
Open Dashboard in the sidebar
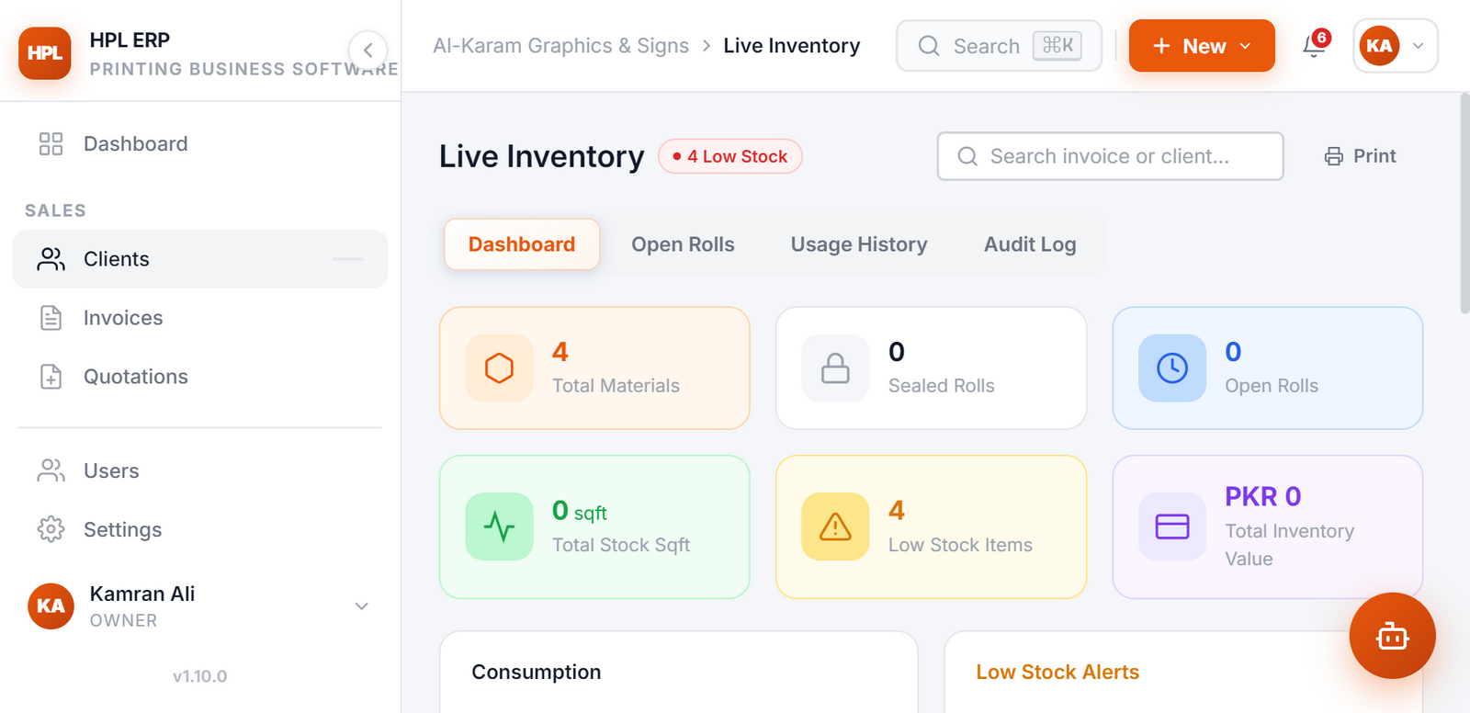(x=199, y=144)
